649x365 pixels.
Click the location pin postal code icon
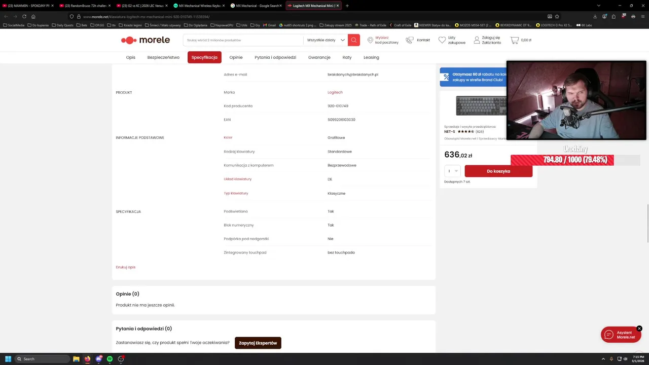pyautogui.click(x=370, y=40)
